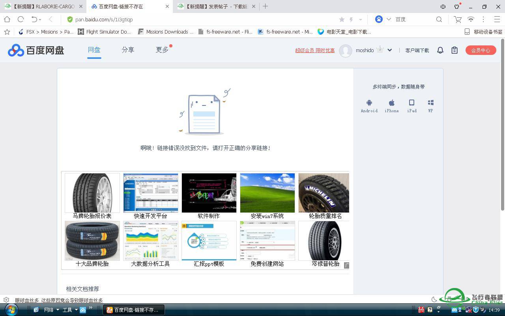The width and height of the screenshot is (505, 316).
Task: Open the Flight Simulator Do... bookmark
Action: coord(104,32)
